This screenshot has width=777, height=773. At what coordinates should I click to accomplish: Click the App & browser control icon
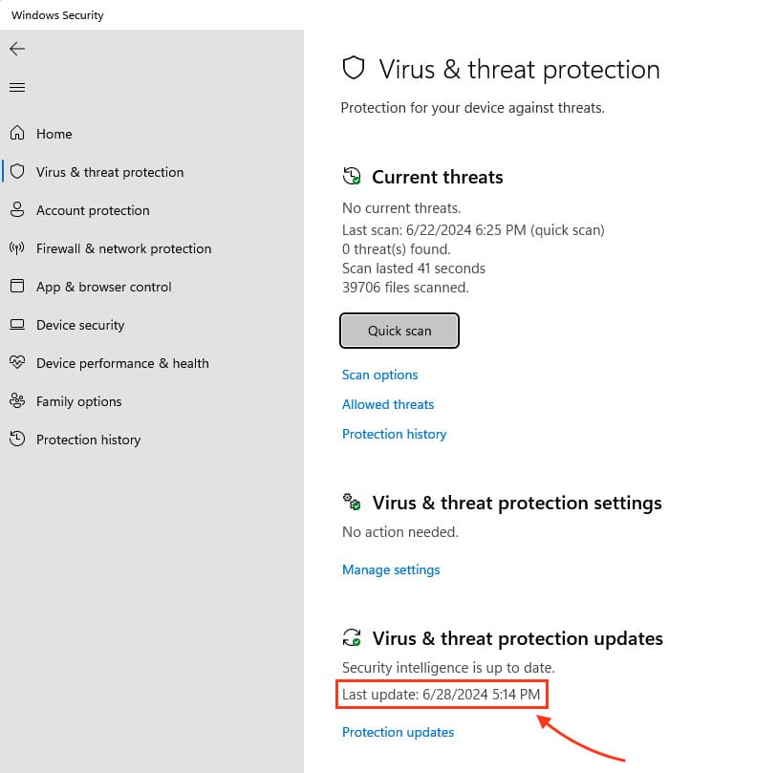(17, 287)
